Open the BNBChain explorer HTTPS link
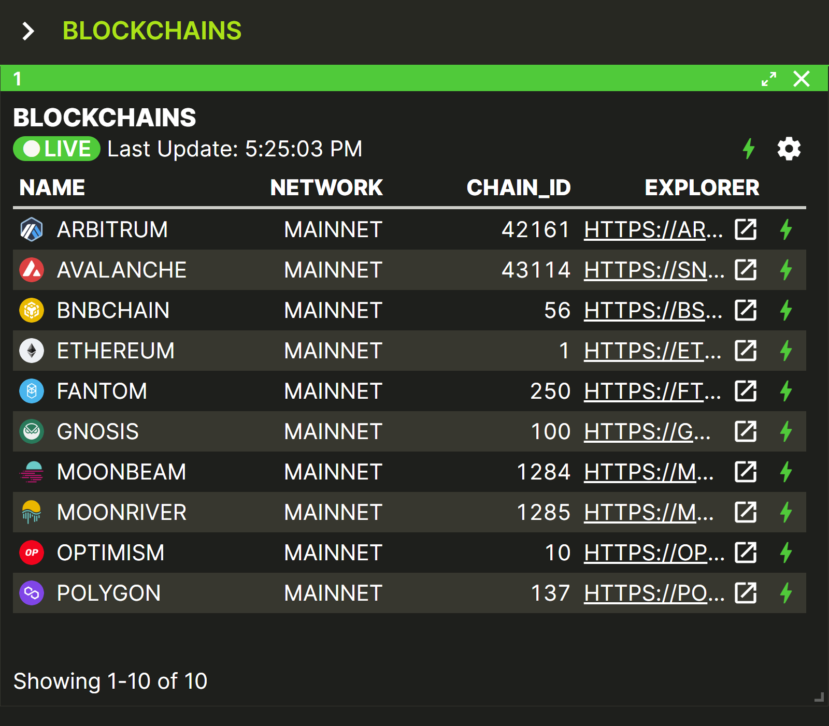The image size is (829, 726). (653, 310)
